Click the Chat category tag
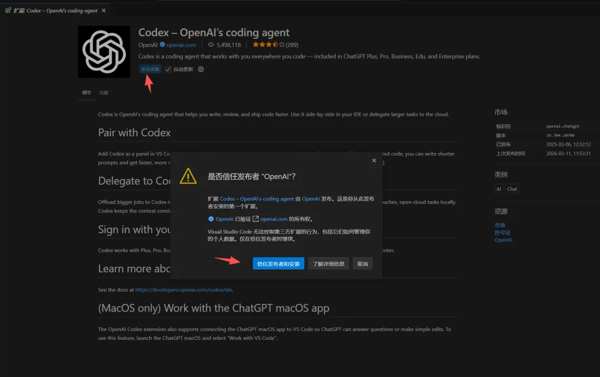 512,188
